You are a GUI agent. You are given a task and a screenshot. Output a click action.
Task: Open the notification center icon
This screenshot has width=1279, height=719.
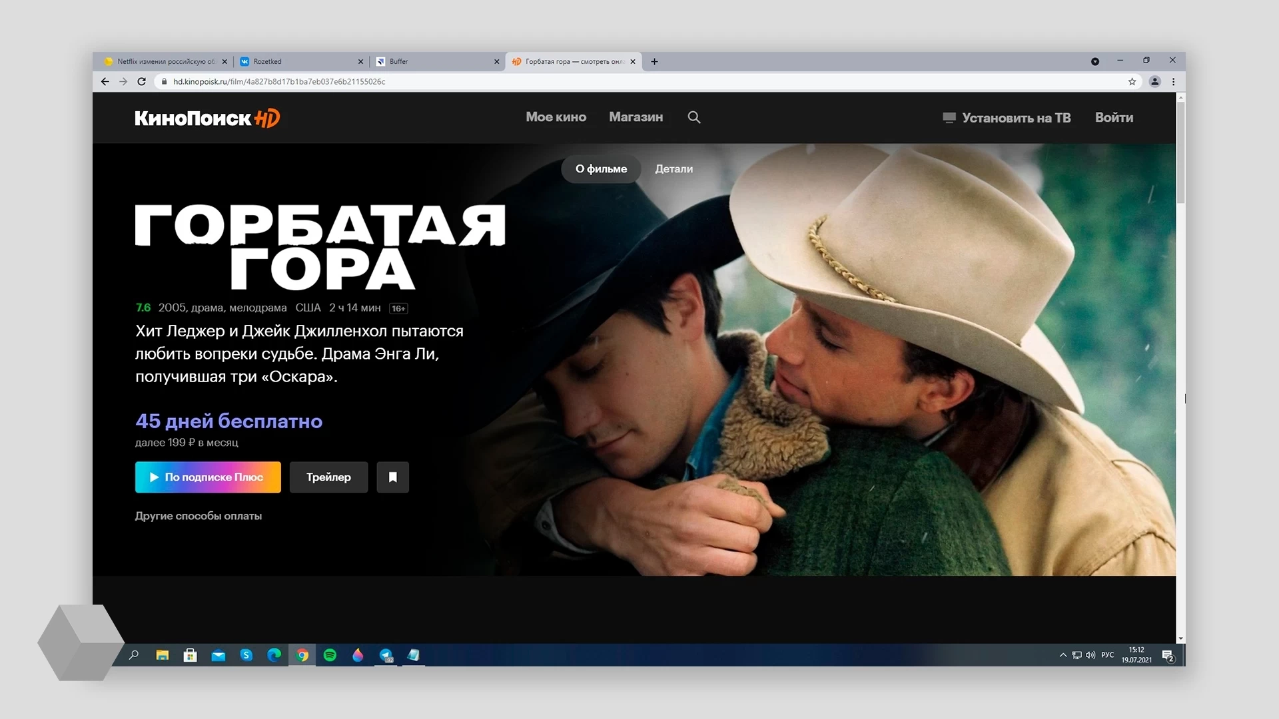pyautogui.click(x=1168, y=656)
